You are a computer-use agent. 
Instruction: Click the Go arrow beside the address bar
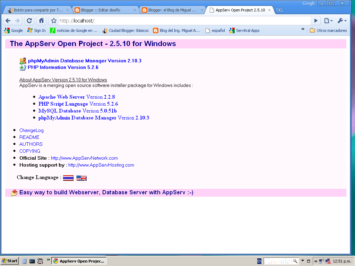point(316,21)
